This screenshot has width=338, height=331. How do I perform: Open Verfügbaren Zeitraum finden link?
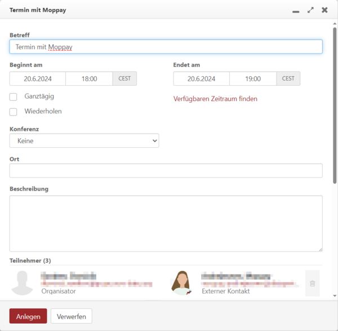pyautogui.click(x=215, y=99)
